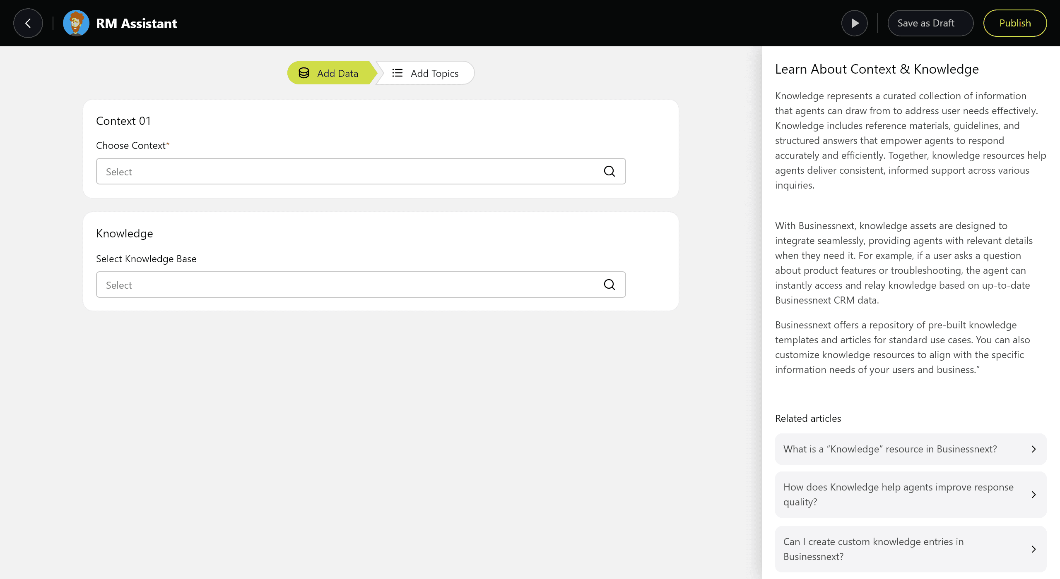1060x579 pixels.
Task: Open the Select Knowledge Base dropdown
Action: tap(348, 285)
